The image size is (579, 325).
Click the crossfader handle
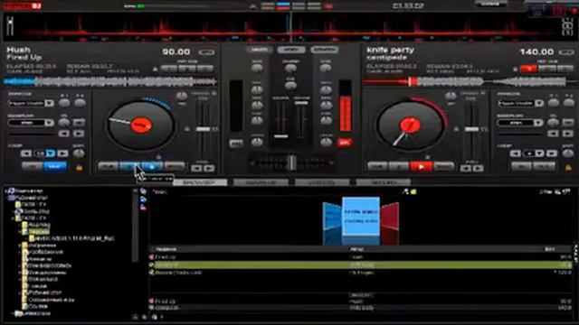[x=291, y=162]
